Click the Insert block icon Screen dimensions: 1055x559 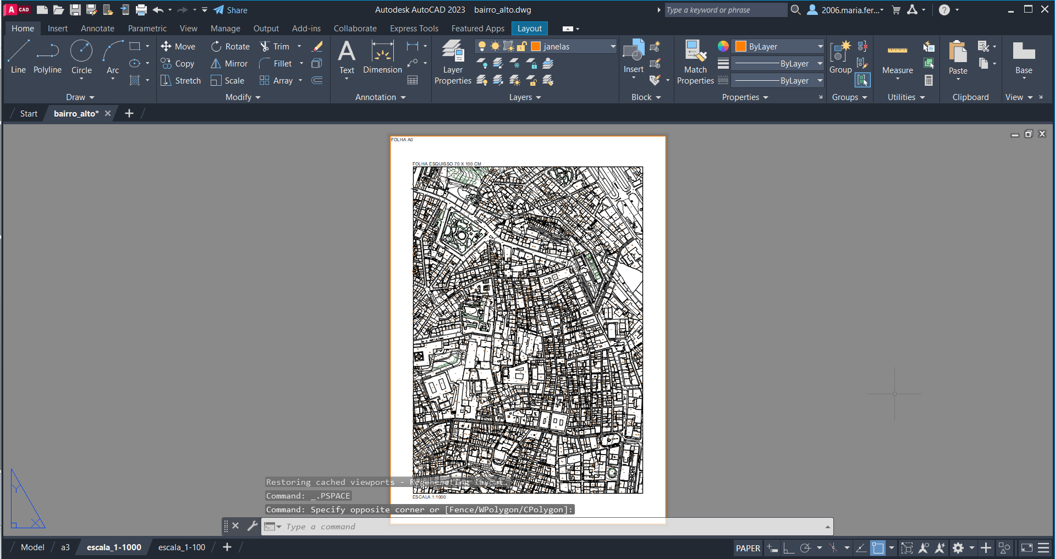pyautogui.click(x=633, y=52)
